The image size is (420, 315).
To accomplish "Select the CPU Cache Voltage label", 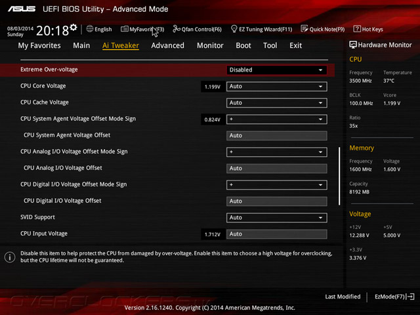I will [45, 102].
